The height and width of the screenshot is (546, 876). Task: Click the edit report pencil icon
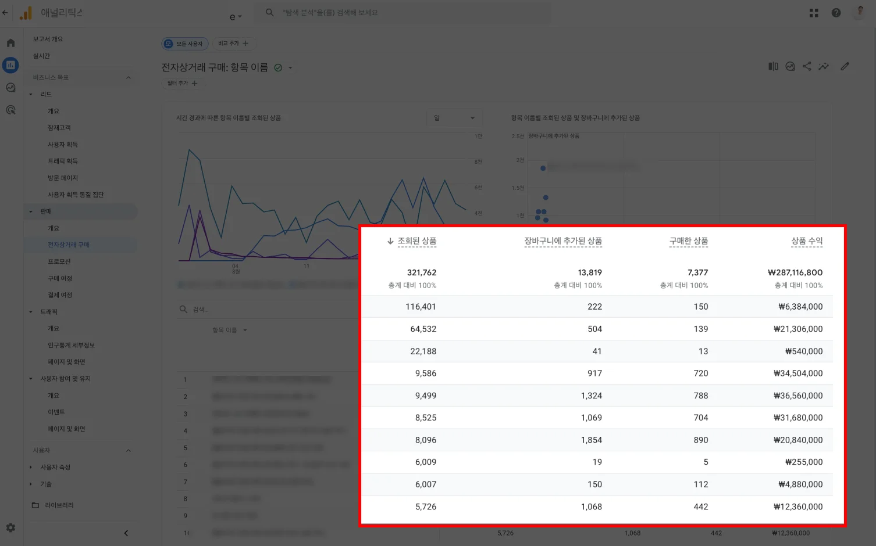(845, 66)
